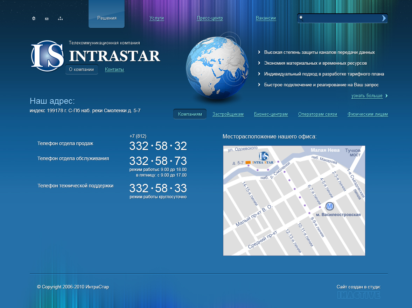Click inside the search input field
The image size is (412, 308).
pos(341,18)
